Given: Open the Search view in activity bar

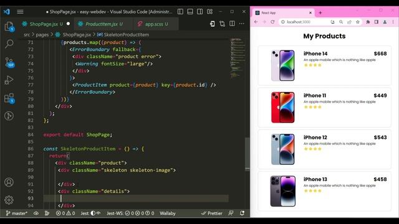Looking at the screenshot, I should 9,44.
